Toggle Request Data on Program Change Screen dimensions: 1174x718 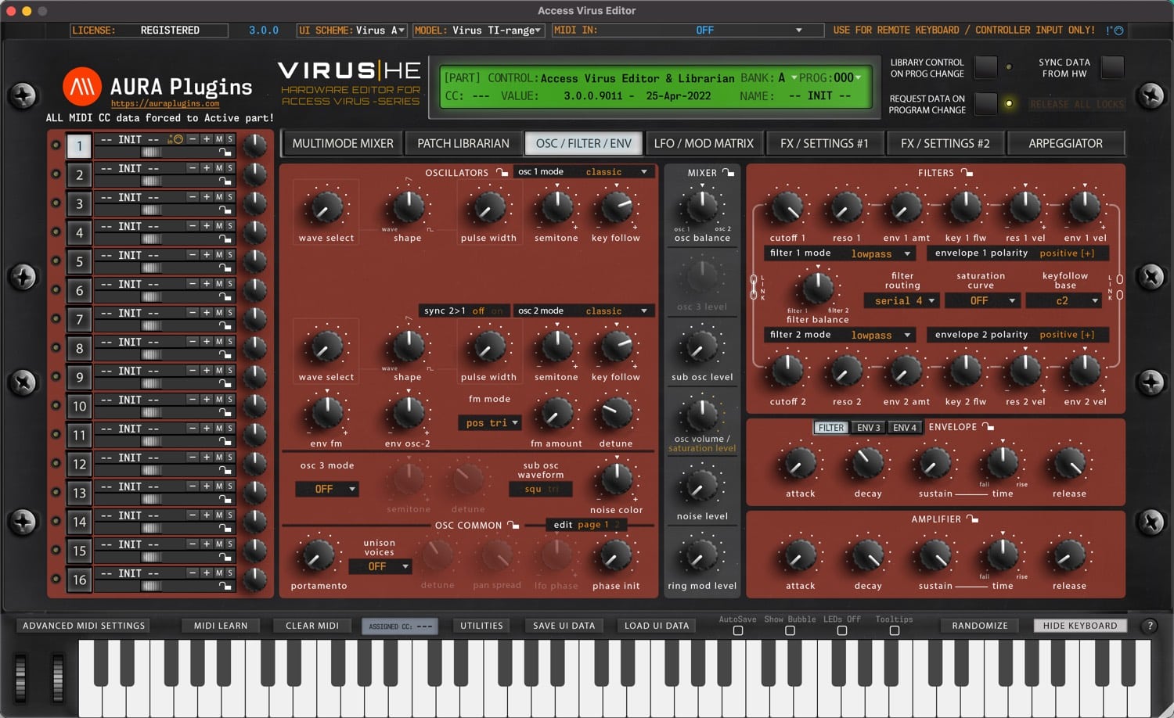985,103
